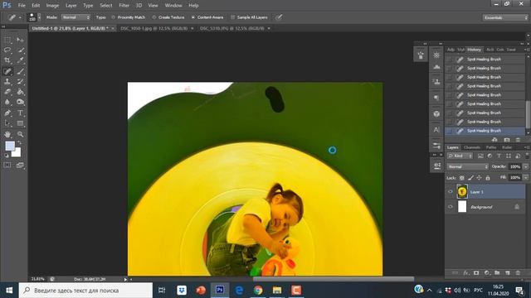The height and width of the screenshot is (298, 531).
Task: Toggle lock position in Layers panel
Action: pyautogui.click(x=480, y=178)
